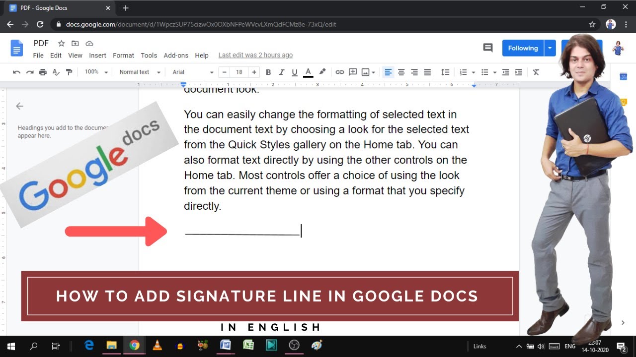Set right text alignment
636x357 pixels.
point(414,72)
